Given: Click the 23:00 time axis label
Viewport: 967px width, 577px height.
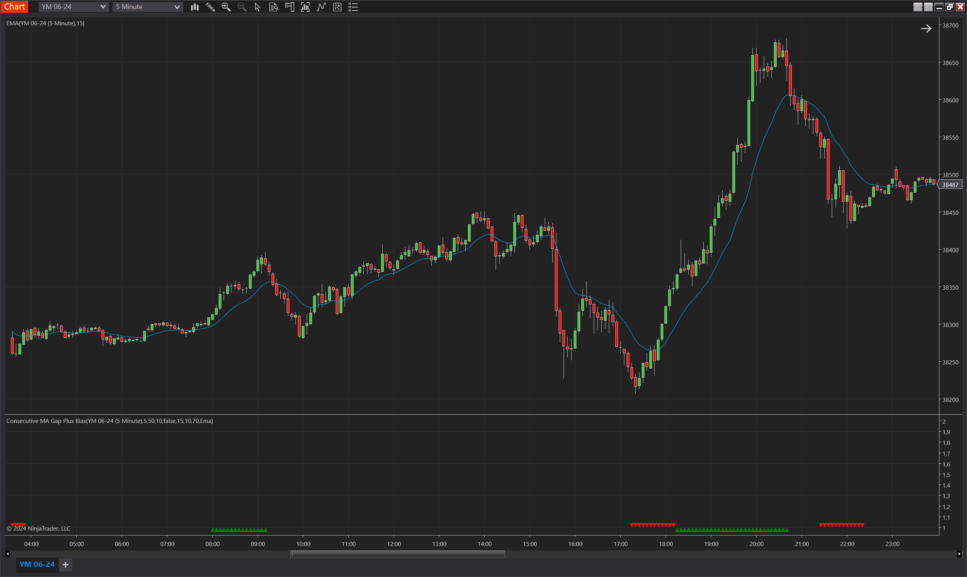Looking at the screenshot, I should [x=892, y=544].
